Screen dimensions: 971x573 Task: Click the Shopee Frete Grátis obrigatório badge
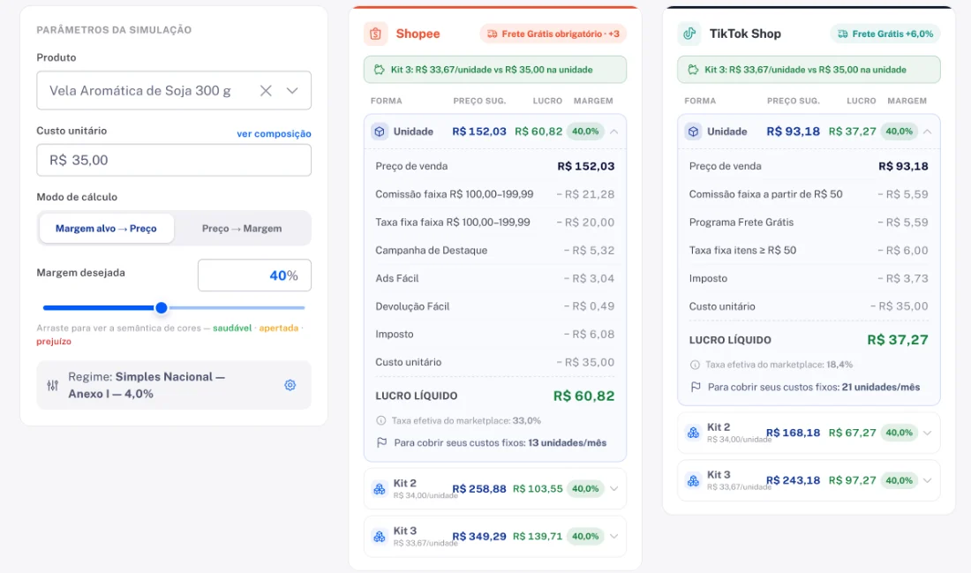553,34
